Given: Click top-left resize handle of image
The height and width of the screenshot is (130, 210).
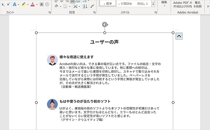Looking at the screenshot, I should click(x=36, y=33).
